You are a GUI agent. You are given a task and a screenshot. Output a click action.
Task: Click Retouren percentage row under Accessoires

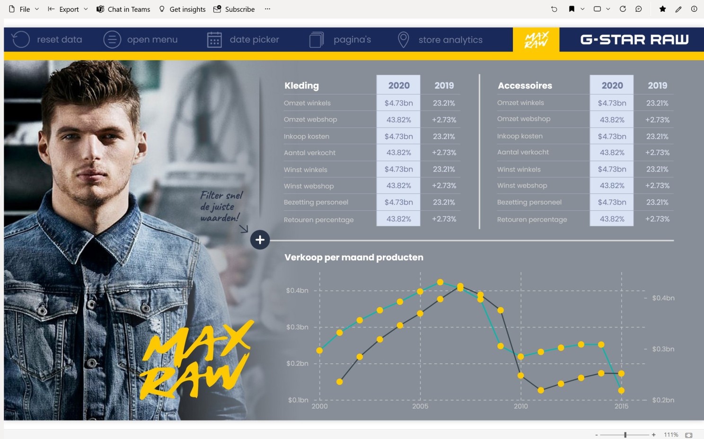coord(585,219)
